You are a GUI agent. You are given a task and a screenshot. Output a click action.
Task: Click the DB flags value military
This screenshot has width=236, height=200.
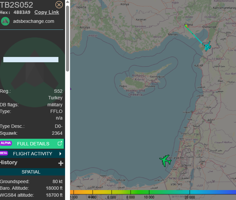point(55,105)
